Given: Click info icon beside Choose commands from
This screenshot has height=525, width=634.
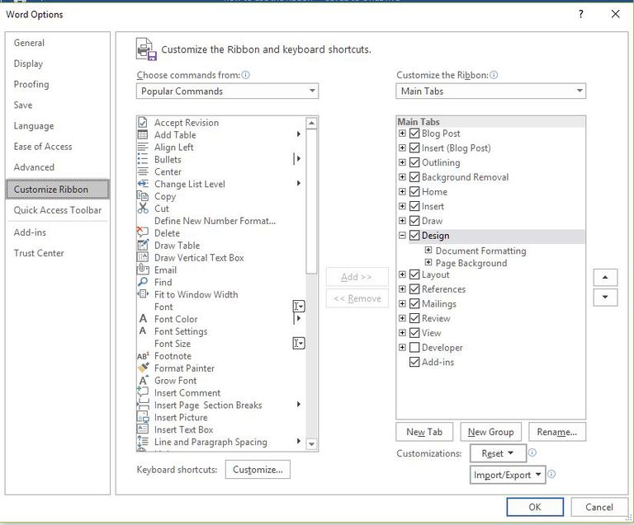Looking at the screenshot, I should (x=246, y=75).
